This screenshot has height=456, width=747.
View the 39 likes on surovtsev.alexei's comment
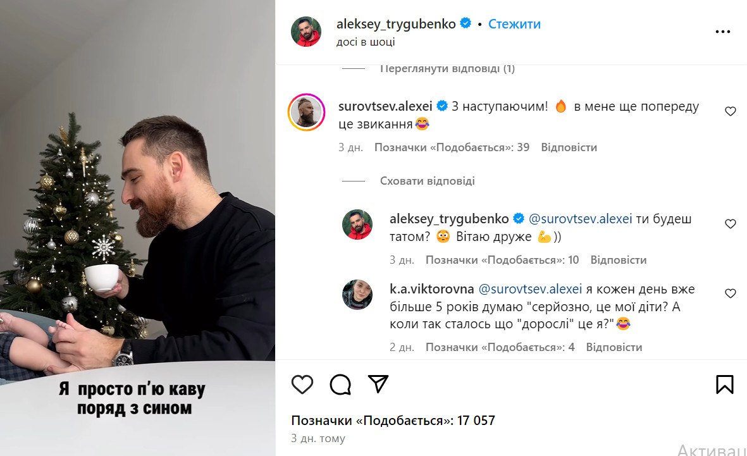pos(452,148)
